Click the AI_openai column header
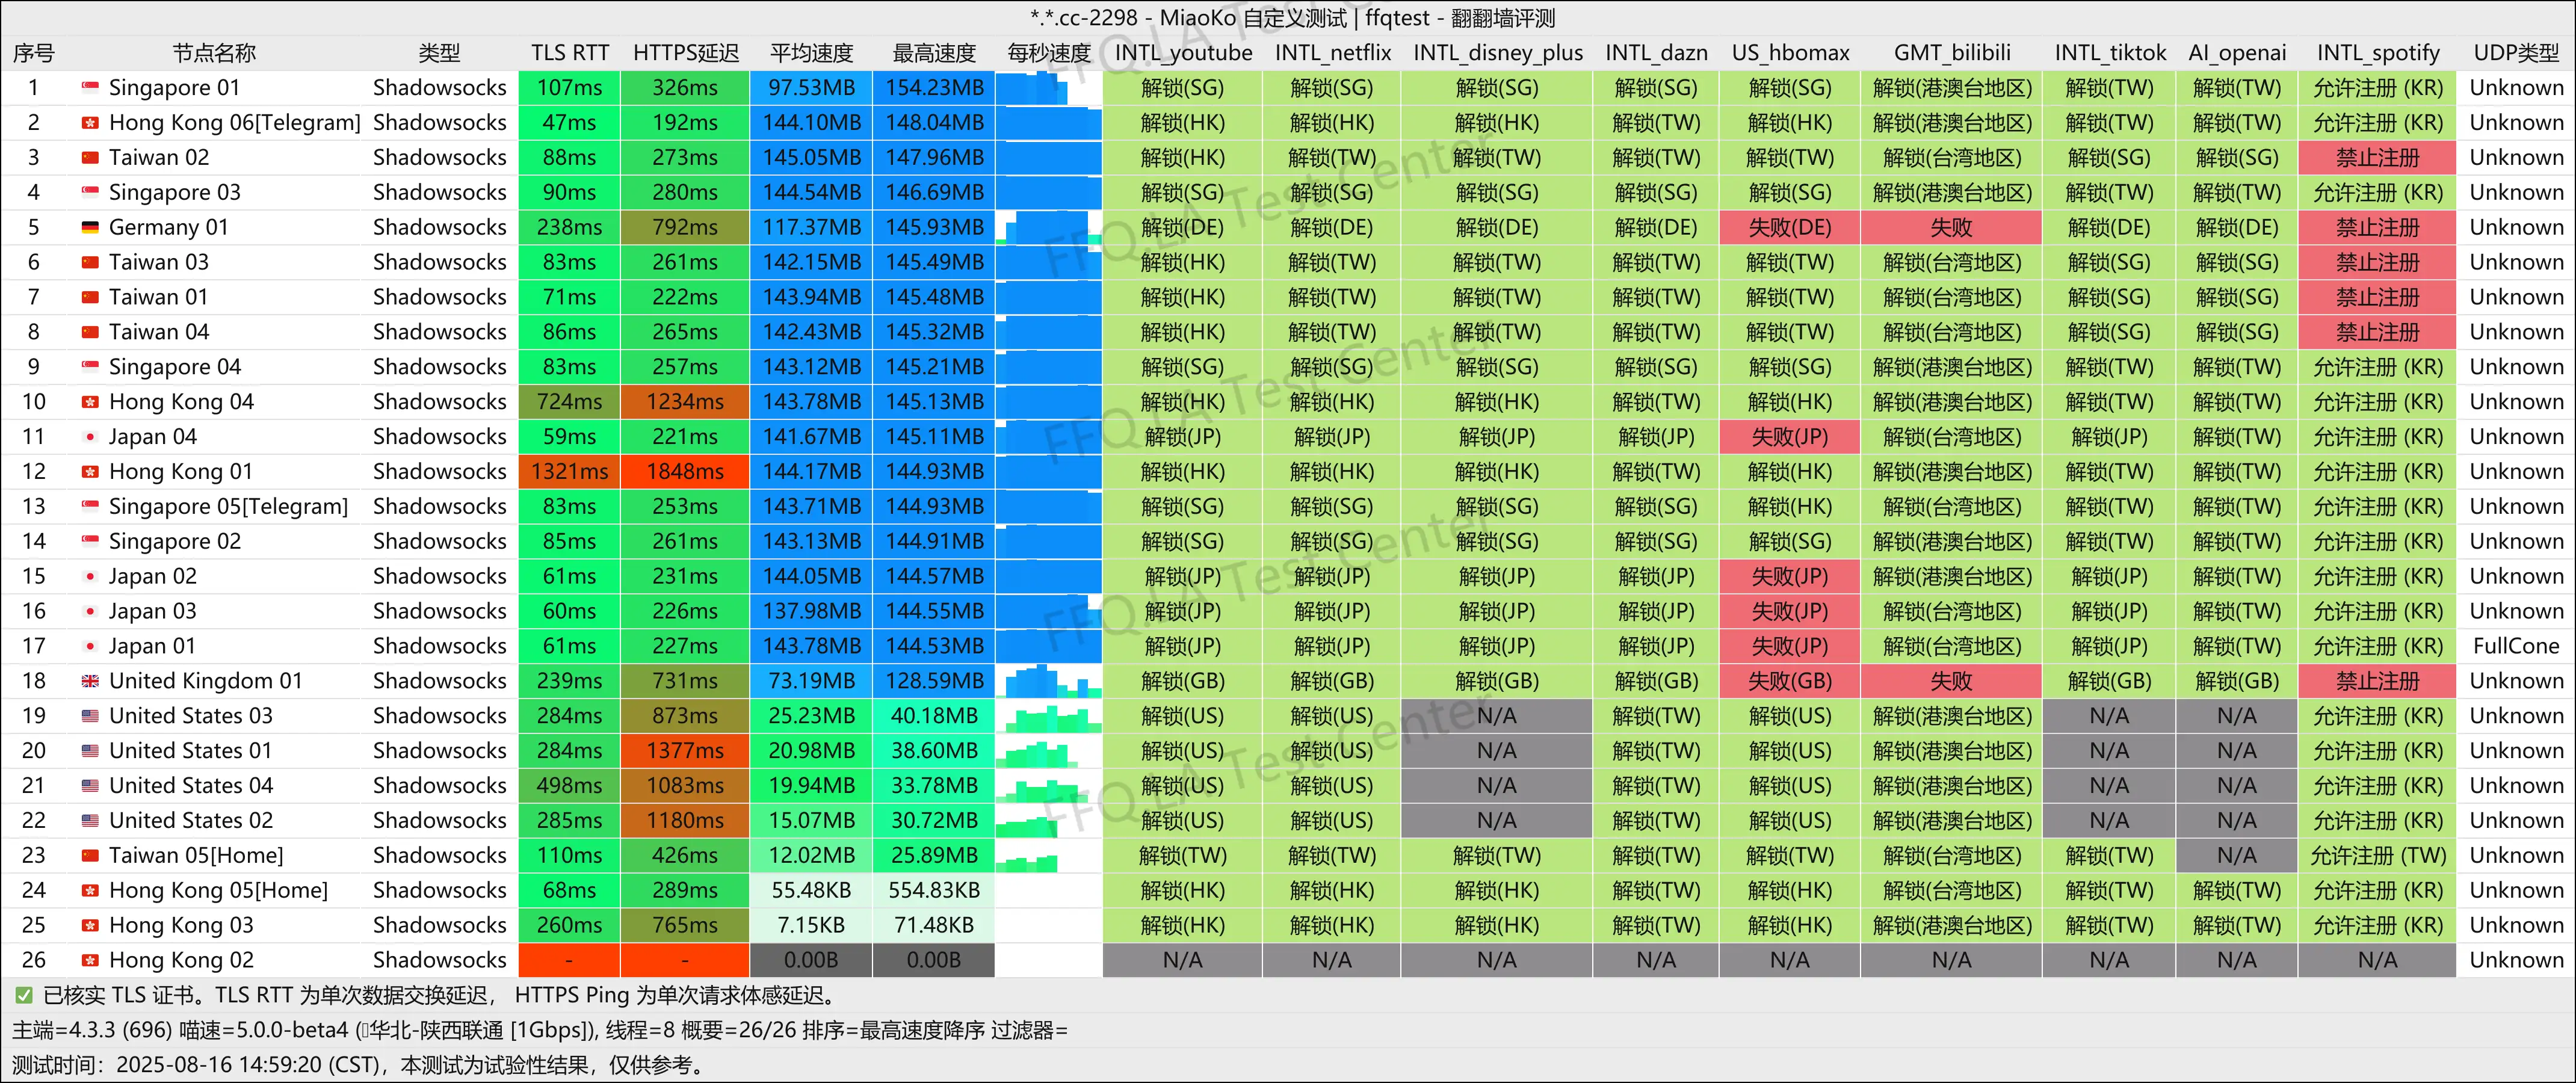Viewport: 2576px width, 1083px height. coord(2237,53)
